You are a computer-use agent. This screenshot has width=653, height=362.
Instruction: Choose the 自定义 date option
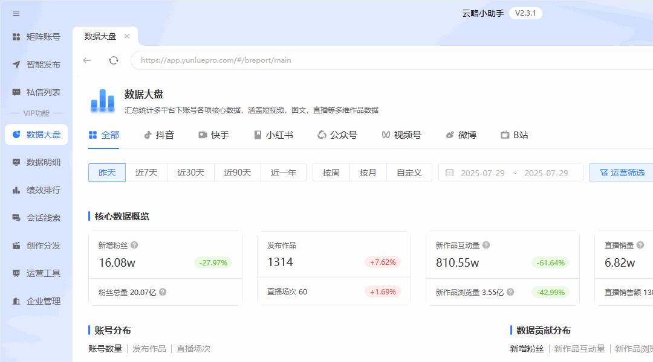point(409,173)
